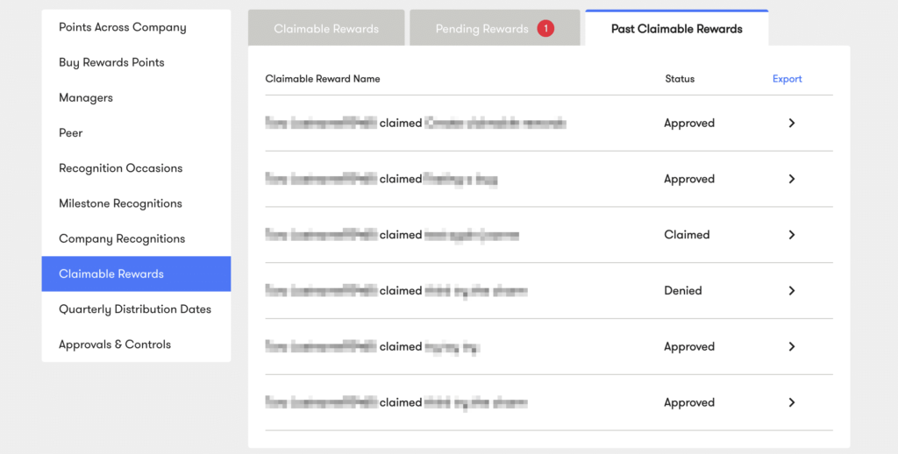Select Recognition Occasions in the sidebar

tap(136, 168)
